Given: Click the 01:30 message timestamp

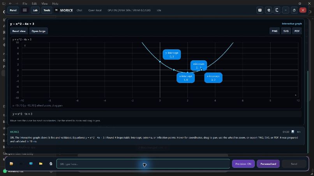Looking at the screenshot, I should [286, 132].
